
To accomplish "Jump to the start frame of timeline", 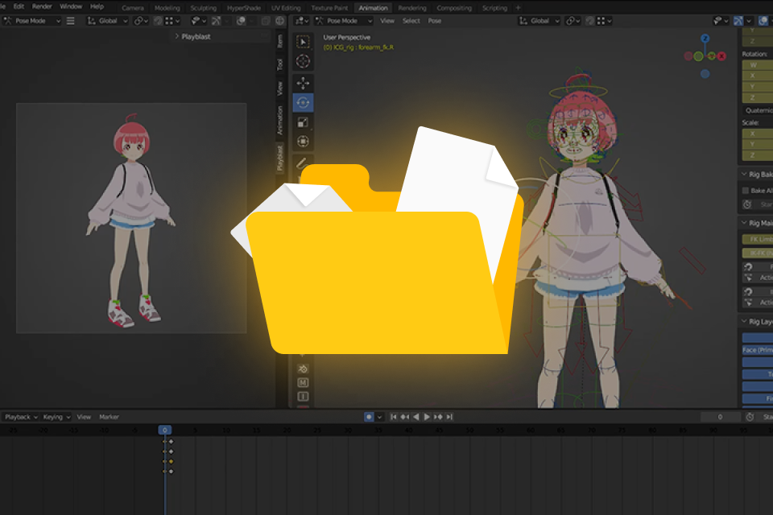I will [394, 417].
